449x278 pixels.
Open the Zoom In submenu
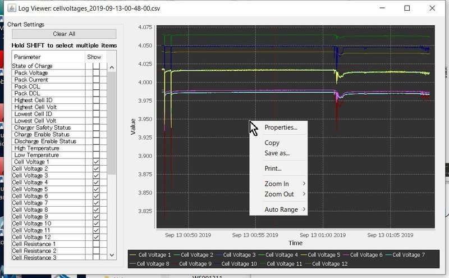[278, 184]
